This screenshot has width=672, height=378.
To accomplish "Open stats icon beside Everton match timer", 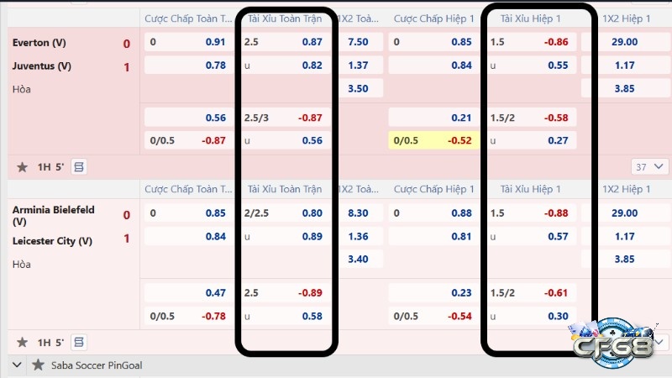I will pyautogui.click(x=79, y=166).
